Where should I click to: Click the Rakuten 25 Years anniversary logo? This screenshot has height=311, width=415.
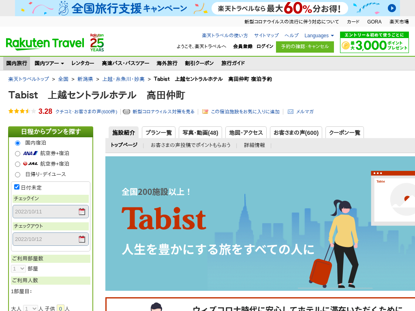tap(97, 43)
